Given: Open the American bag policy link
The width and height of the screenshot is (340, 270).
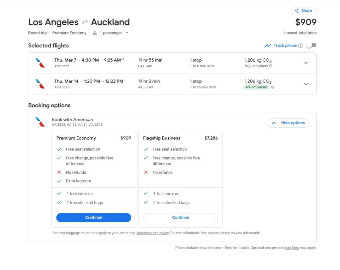Looking at the screenshot, I should tap(152, 233).
